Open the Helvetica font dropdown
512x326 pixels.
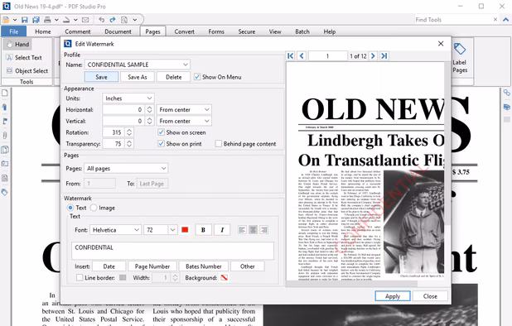click(116, 230)
